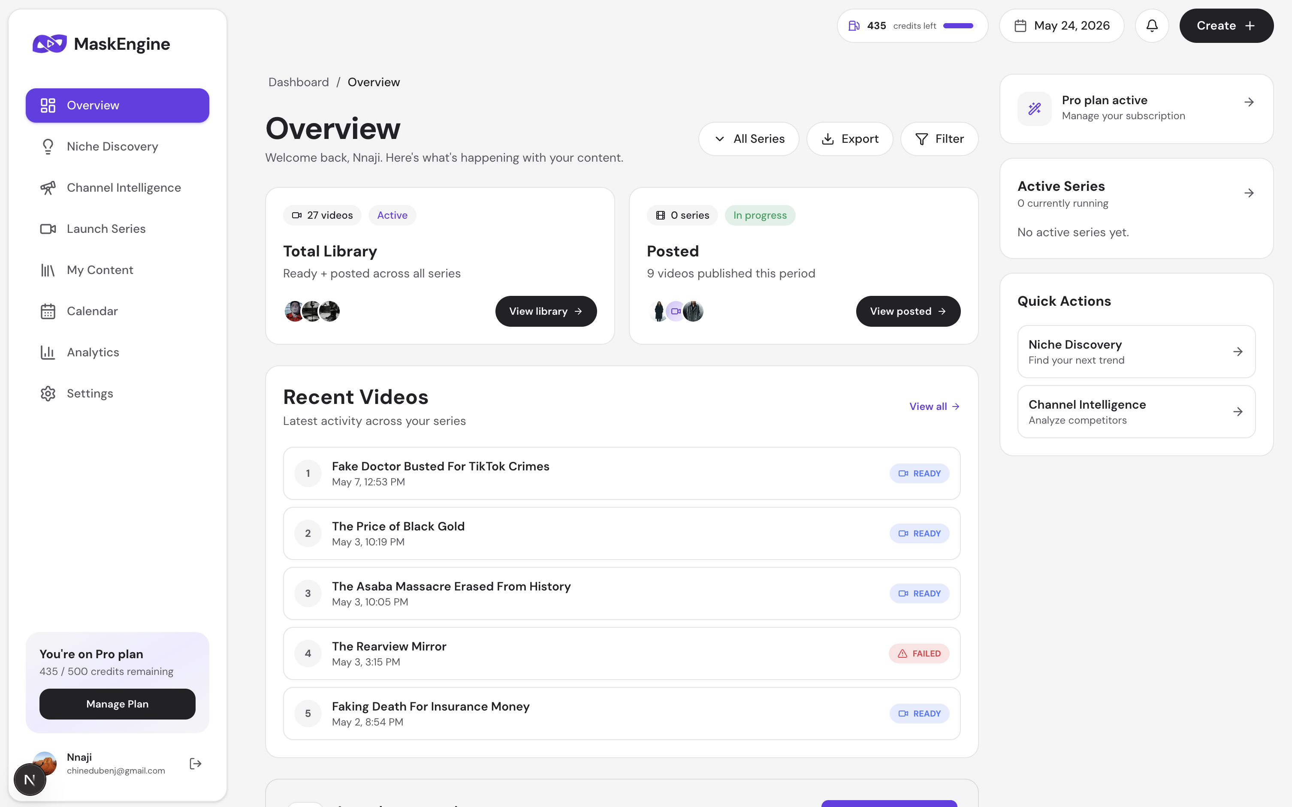Viewport: 1292px width, 807px height.
Task: Click the arrow on Pro plan active card
Action: pyautogui.click(x=1249, y=102)
